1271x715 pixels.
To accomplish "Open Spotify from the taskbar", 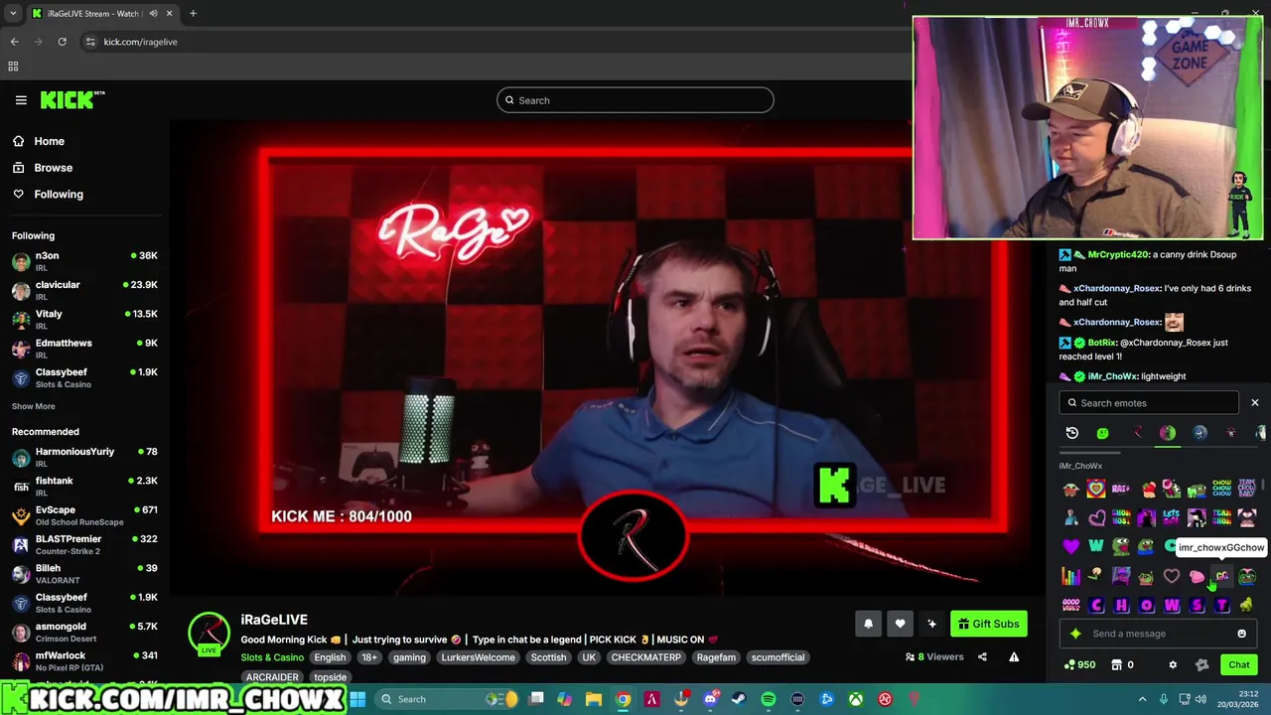I will coord(769,699).
